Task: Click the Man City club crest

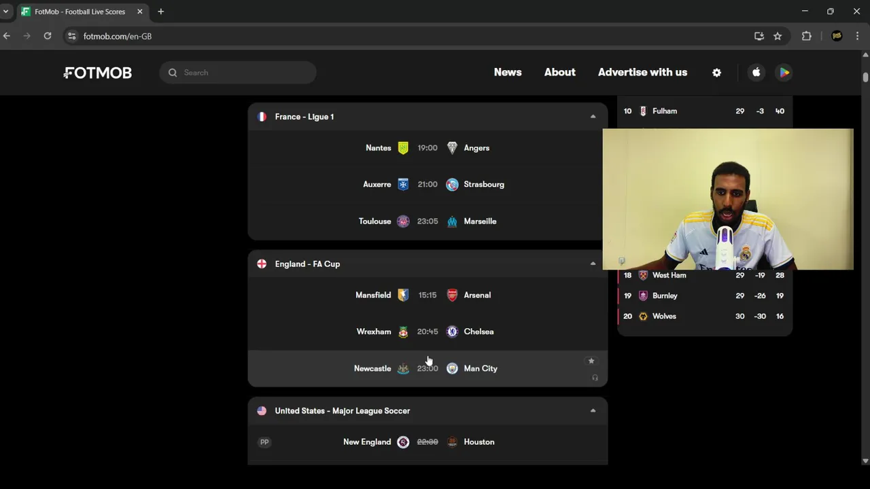Action: pos(452,369)
